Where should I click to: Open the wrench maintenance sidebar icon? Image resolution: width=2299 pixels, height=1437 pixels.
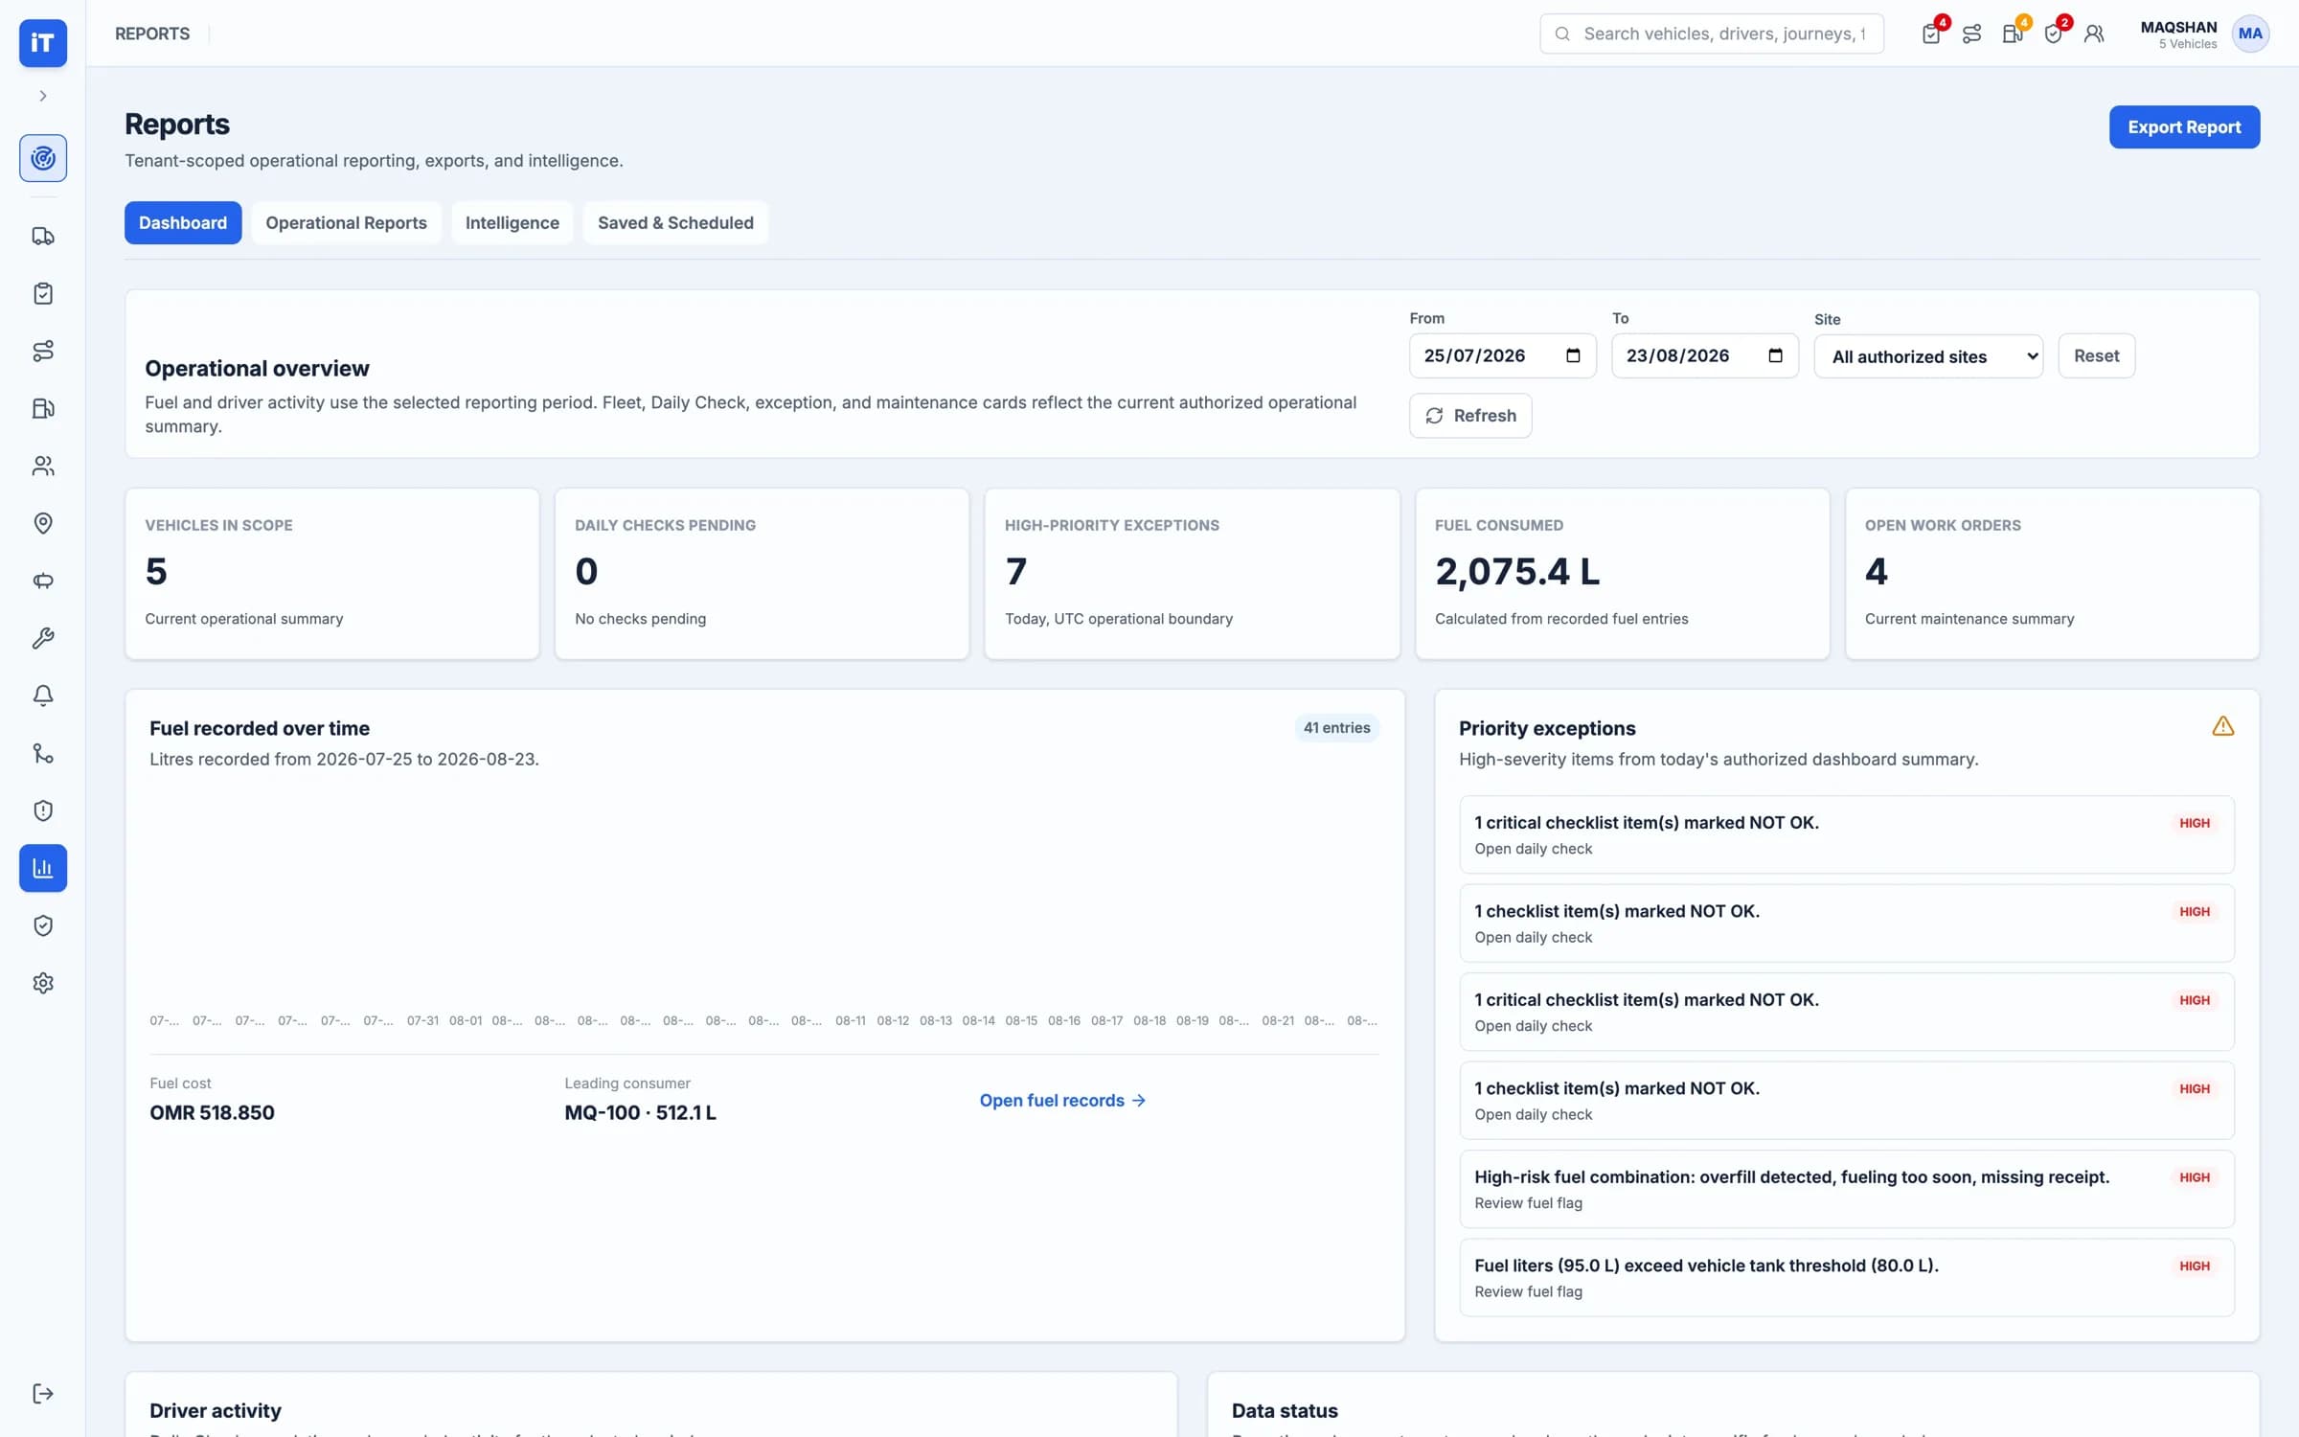[x=43, y=638]
